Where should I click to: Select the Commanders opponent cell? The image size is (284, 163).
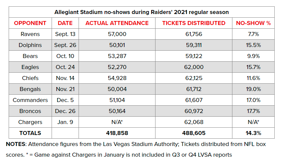point(30,100)
